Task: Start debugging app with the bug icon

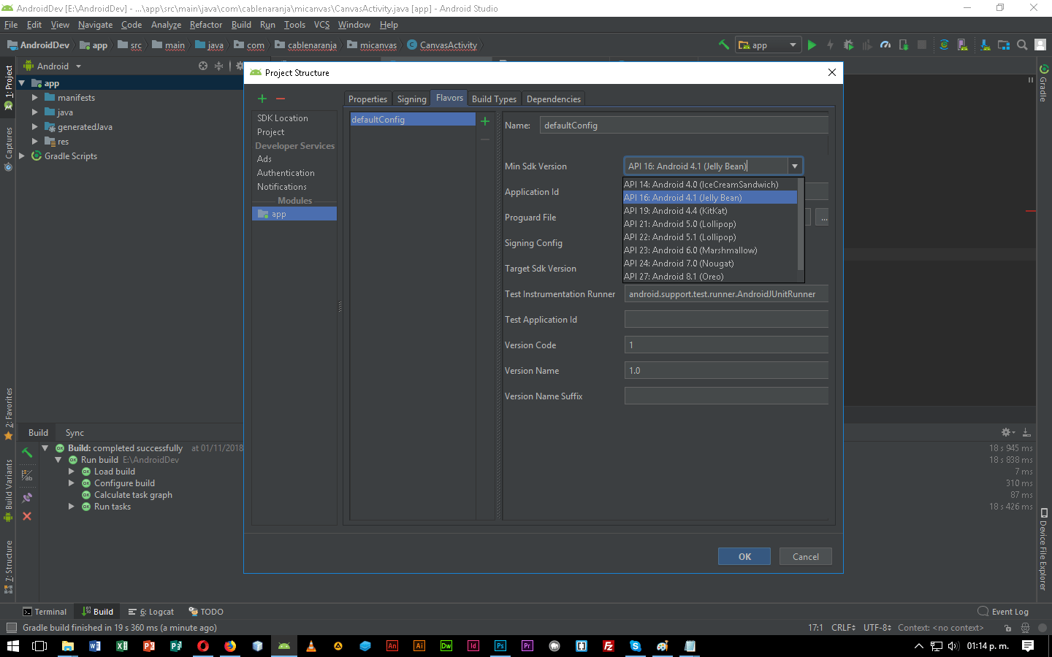Action: pyautogui.click(x=848, y=45)
